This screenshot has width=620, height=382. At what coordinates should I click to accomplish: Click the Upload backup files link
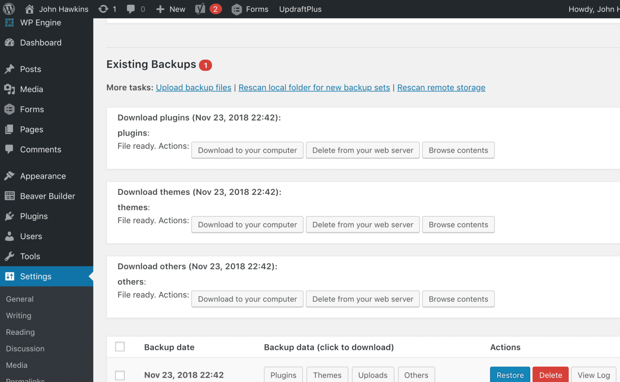(193, 88)
